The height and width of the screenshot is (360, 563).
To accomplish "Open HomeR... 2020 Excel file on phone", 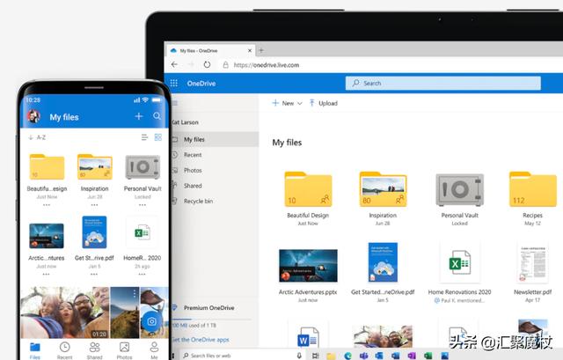I will 143,233.
